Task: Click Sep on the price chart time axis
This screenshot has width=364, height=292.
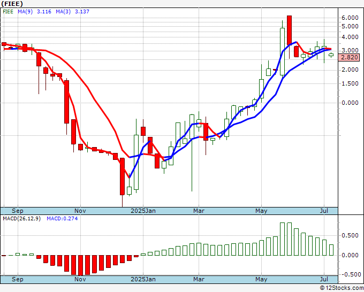Action: click(x=18, y=211)
